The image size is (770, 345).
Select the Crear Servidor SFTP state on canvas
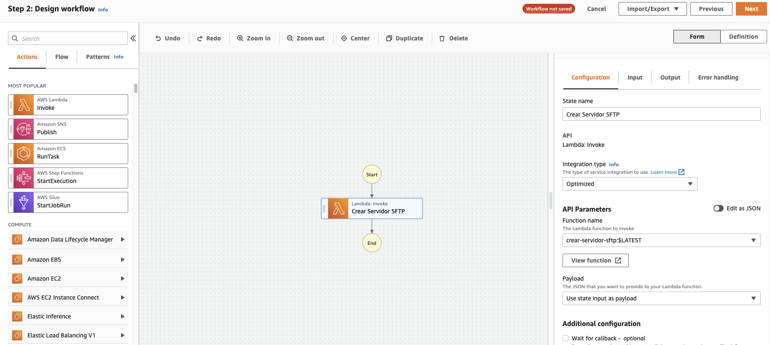coord(372,209)
